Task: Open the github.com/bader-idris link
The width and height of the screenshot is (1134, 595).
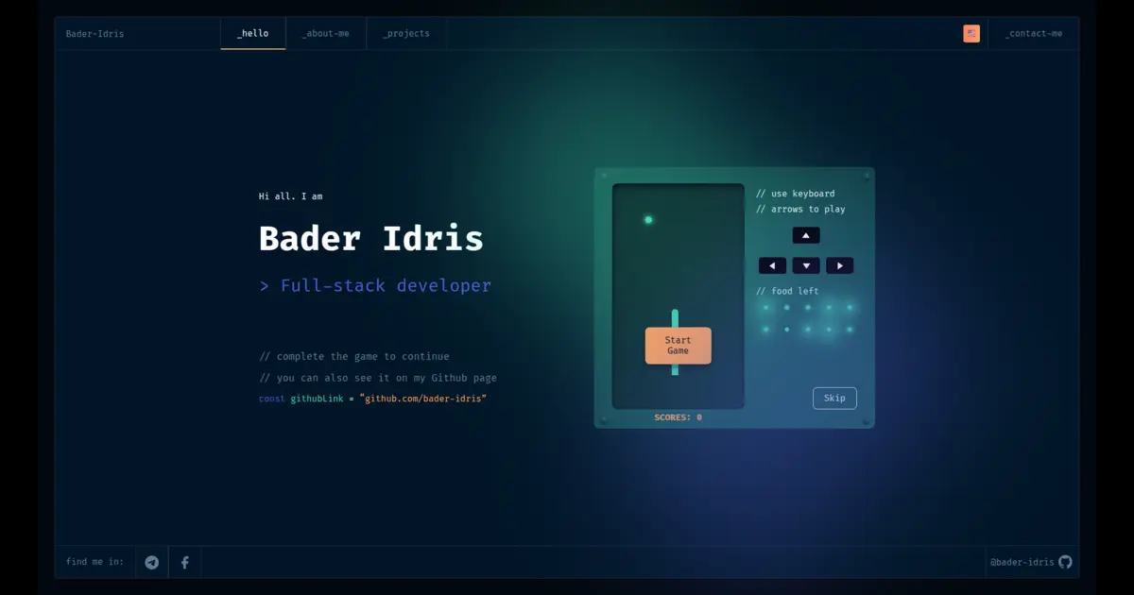Action: pyautogui.click(x=424, y=399)
